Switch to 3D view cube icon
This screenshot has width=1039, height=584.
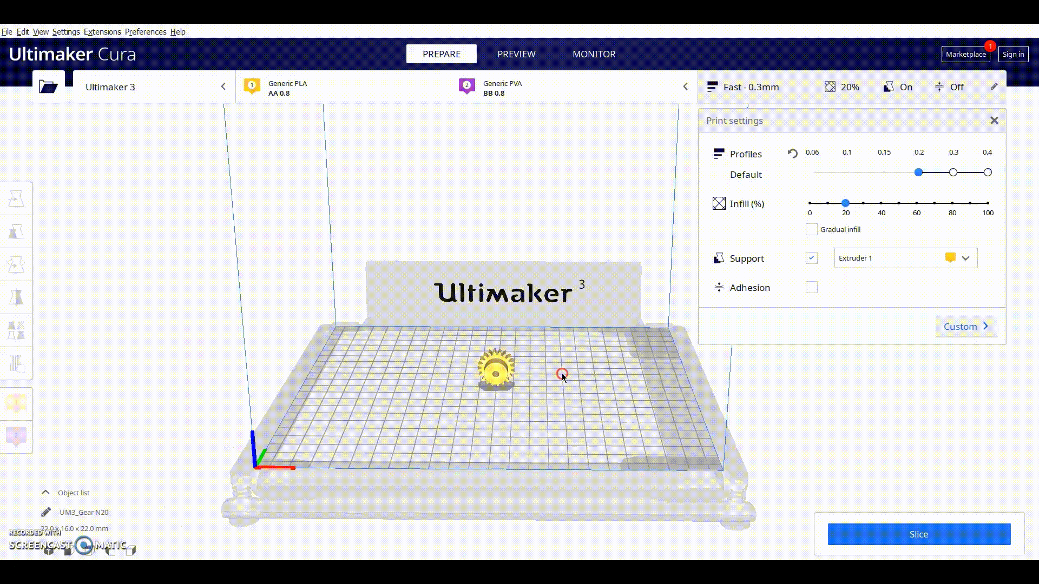pos(49,550)
